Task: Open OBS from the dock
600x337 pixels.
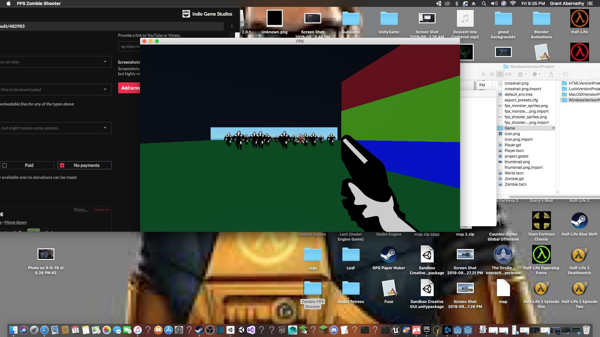Action: 210,330
